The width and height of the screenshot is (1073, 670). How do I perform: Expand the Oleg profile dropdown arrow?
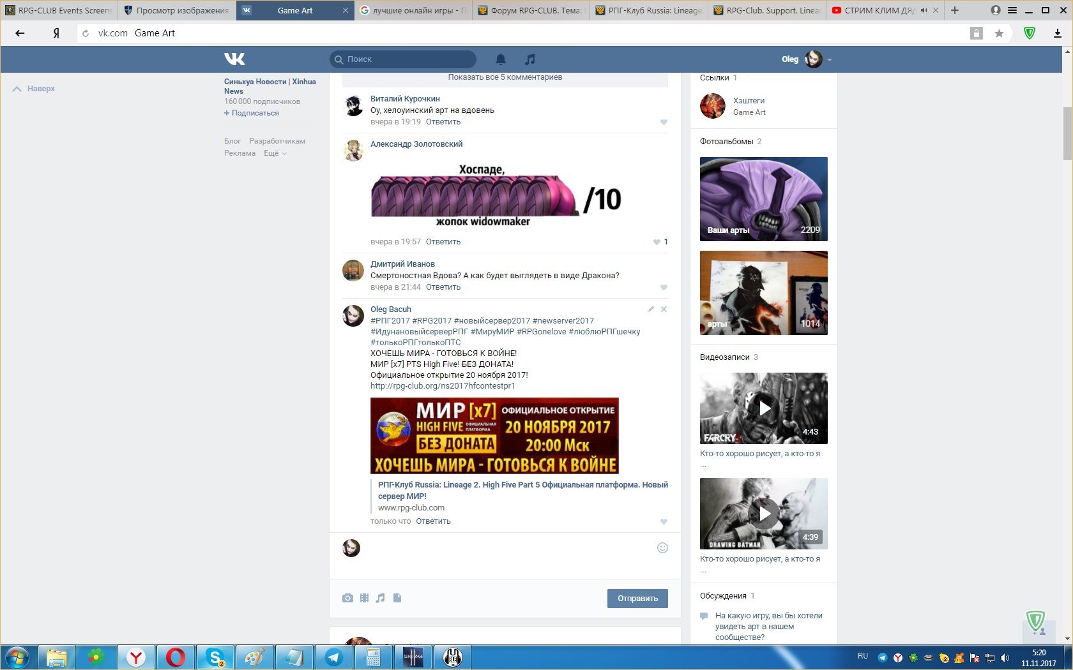click(x=830, y=60)
